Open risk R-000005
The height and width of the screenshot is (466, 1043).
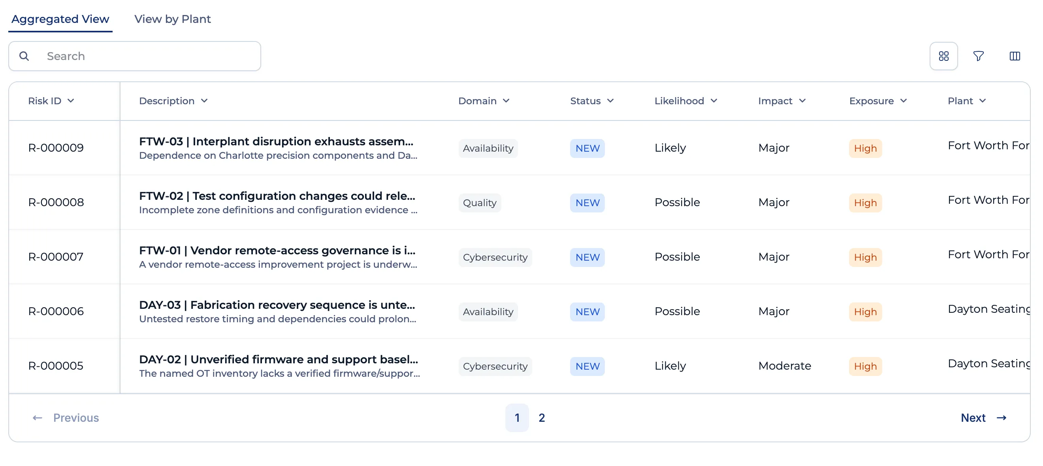tap(56, 366)
